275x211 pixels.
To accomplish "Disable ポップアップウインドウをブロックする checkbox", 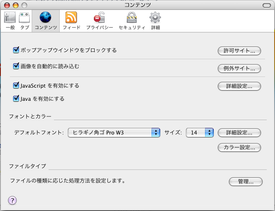I will [x=16, y=50].
